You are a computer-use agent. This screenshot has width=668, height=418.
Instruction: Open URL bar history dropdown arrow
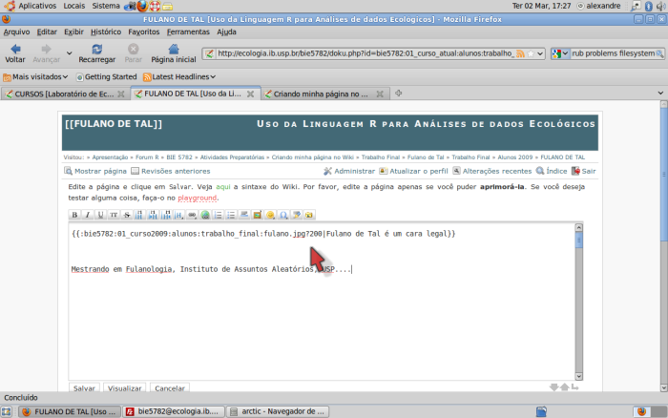pyautogui.click(x=540, y=53)
